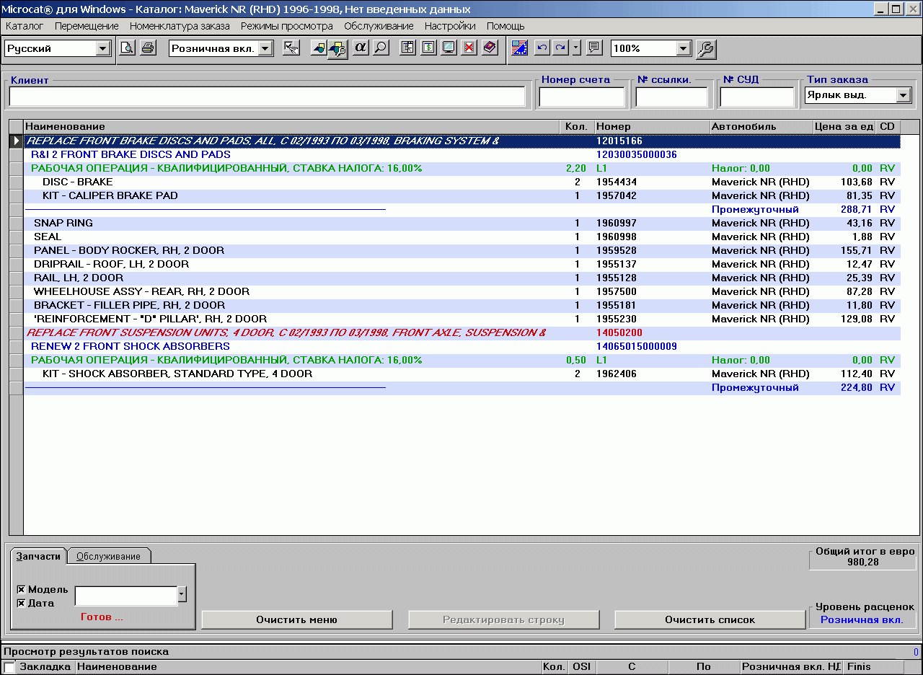Click the Наименование column header in order list
The height and width of the screenshot is (675, 923).
click(291, 126)
